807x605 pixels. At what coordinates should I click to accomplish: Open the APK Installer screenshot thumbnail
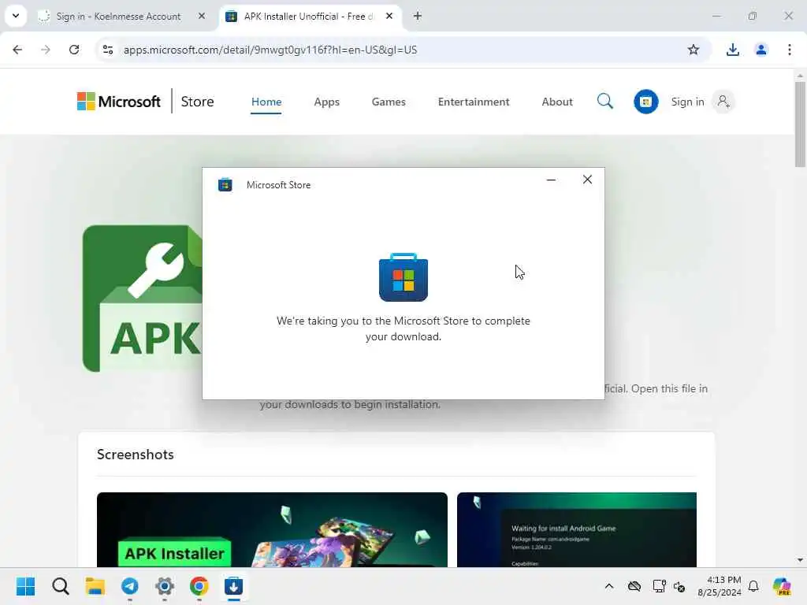click(272, 530)
